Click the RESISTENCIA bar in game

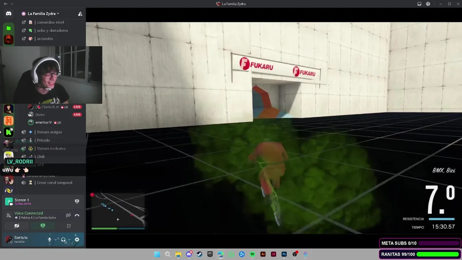(x=442, y=219)
